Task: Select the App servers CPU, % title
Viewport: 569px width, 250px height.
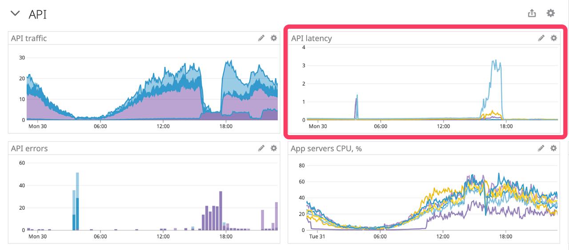Action: click(x=326, y=148)
